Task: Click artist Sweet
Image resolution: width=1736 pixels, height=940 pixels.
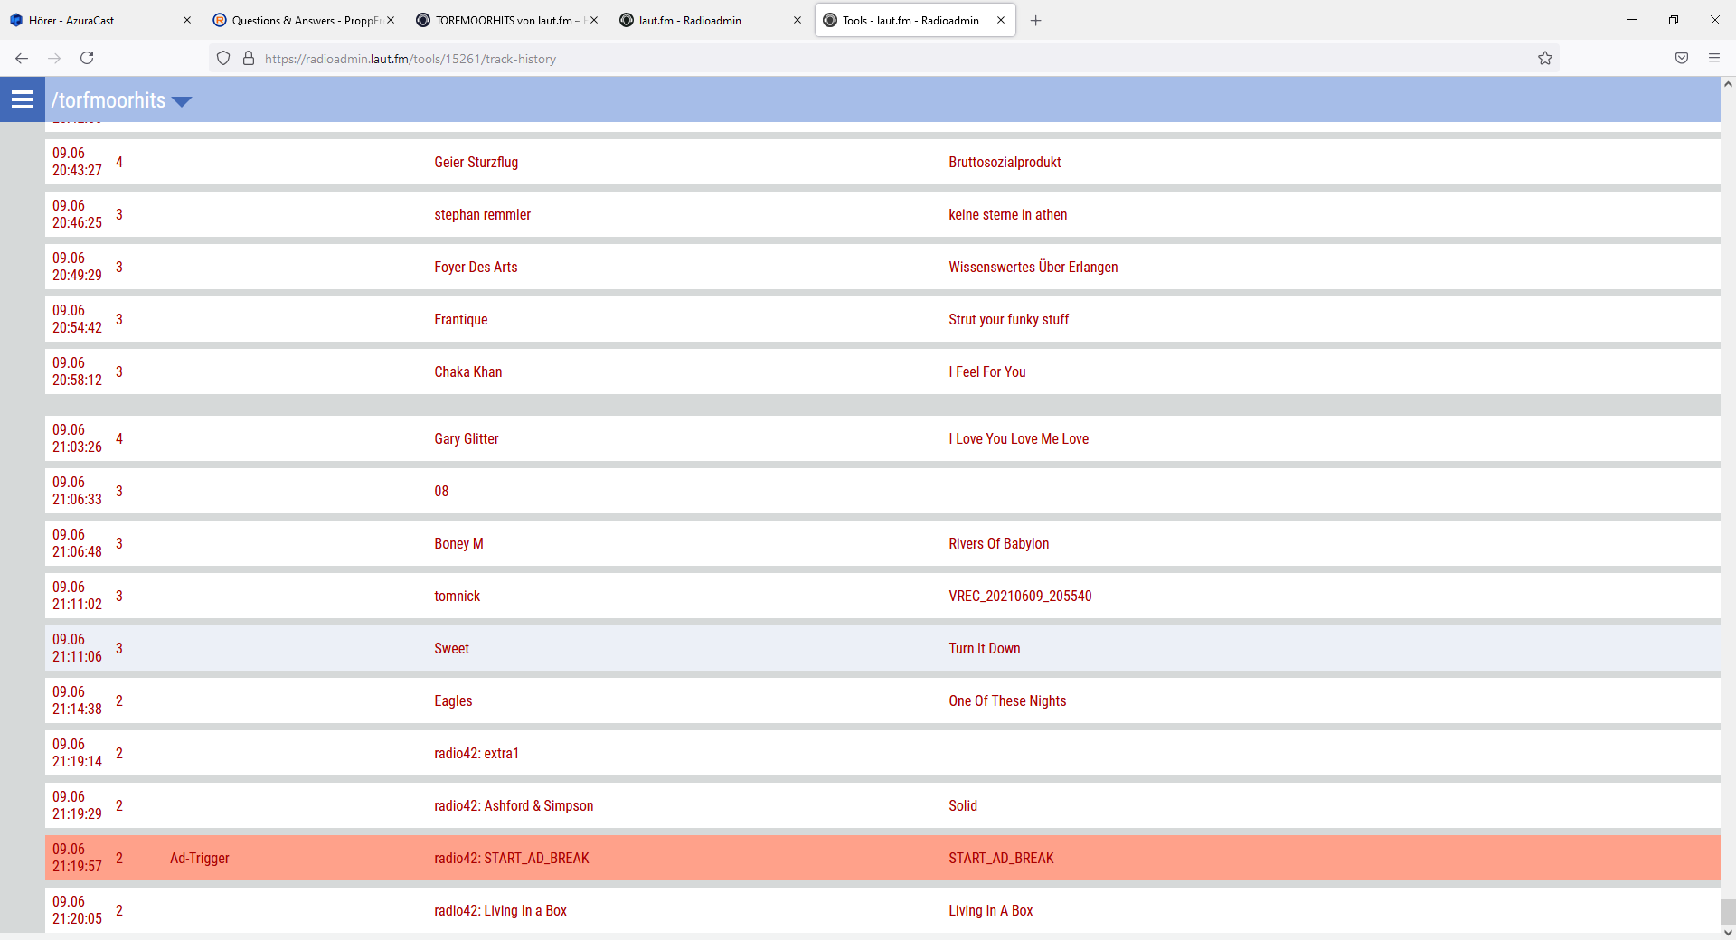Action: click(451, 649)
